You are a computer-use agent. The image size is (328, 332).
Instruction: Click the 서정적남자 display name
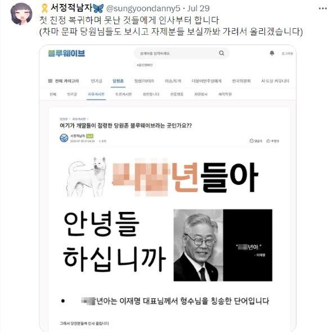pyautogui.click(x=71, y=8)
